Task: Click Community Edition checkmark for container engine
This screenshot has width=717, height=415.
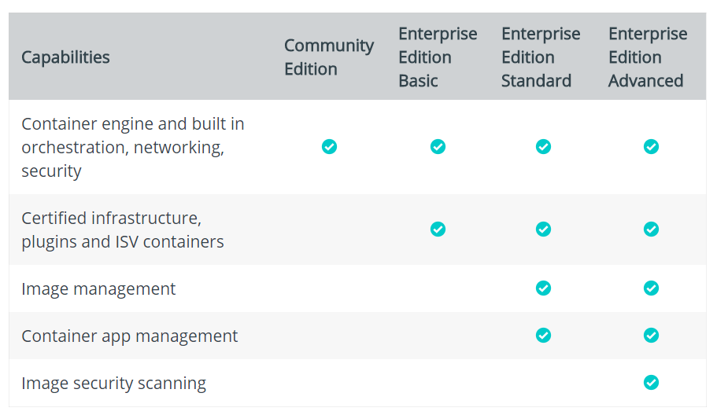Action: point(329,147)
